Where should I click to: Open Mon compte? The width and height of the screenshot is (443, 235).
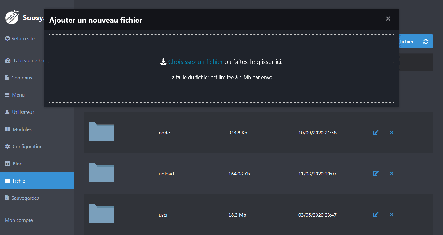pyautogui.click(x=18, y=220)
